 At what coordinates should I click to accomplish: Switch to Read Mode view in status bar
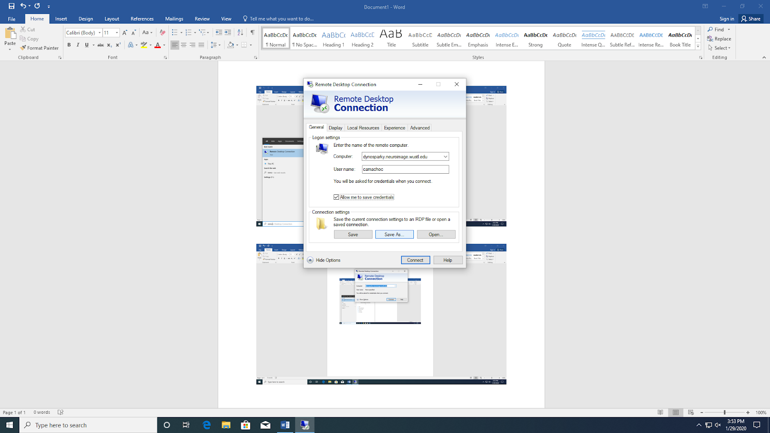[x=660, y=412]
